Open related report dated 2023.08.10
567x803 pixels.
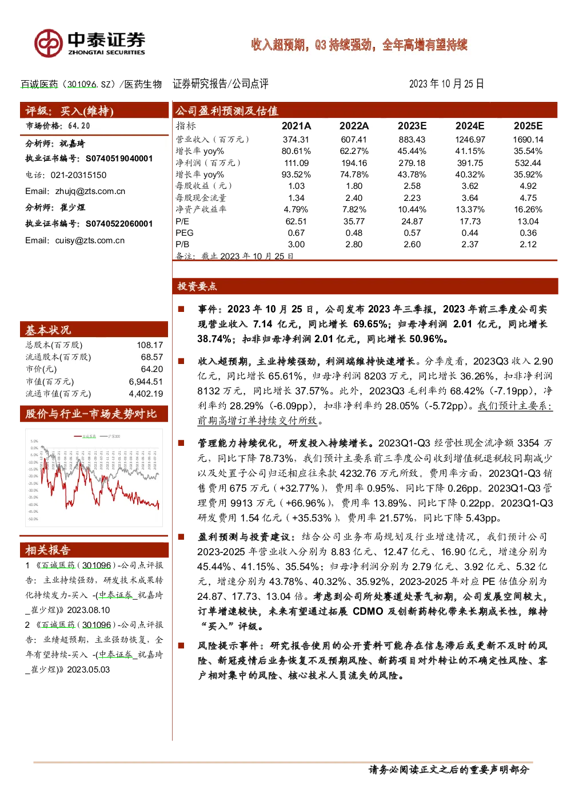pos(94,588)
